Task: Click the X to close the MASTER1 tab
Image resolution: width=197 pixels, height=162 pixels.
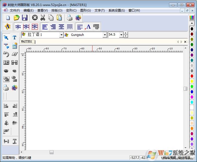Action: tap(185, 42)
